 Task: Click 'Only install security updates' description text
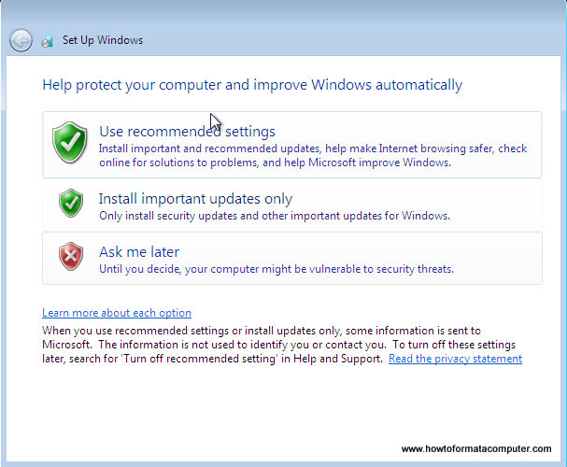275,216
